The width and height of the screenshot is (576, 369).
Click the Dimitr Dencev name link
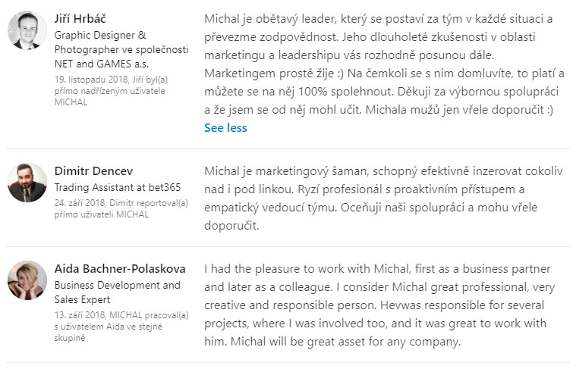click(x=93, y=171)
